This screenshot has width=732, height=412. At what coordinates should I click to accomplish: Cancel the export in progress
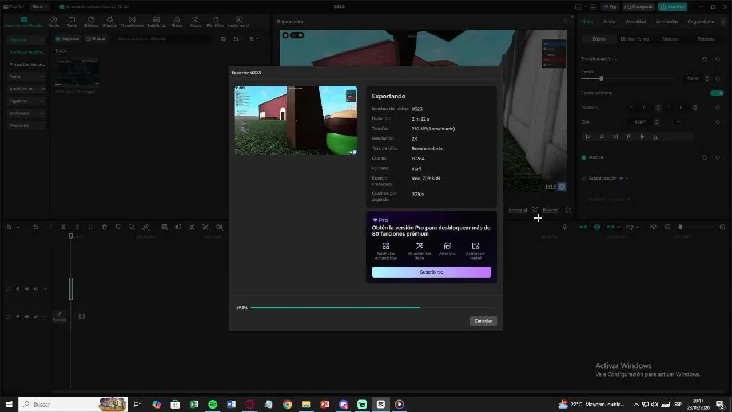(x=483, y=321)
